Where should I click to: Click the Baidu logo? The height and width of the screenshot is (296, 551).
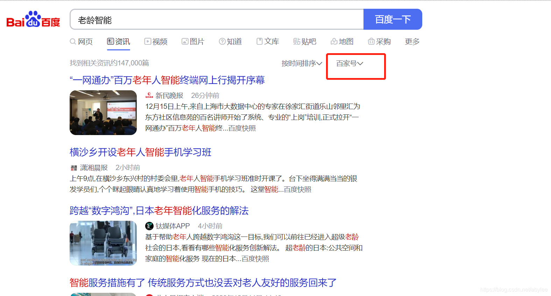pos(33,19)
